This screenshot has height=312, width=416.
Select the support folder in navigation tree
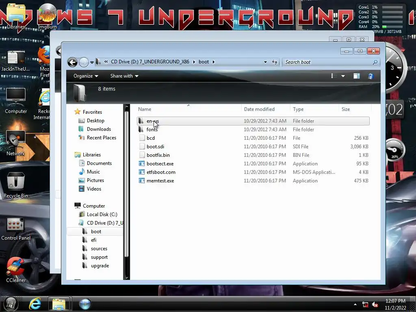click(x=99, y=257)
